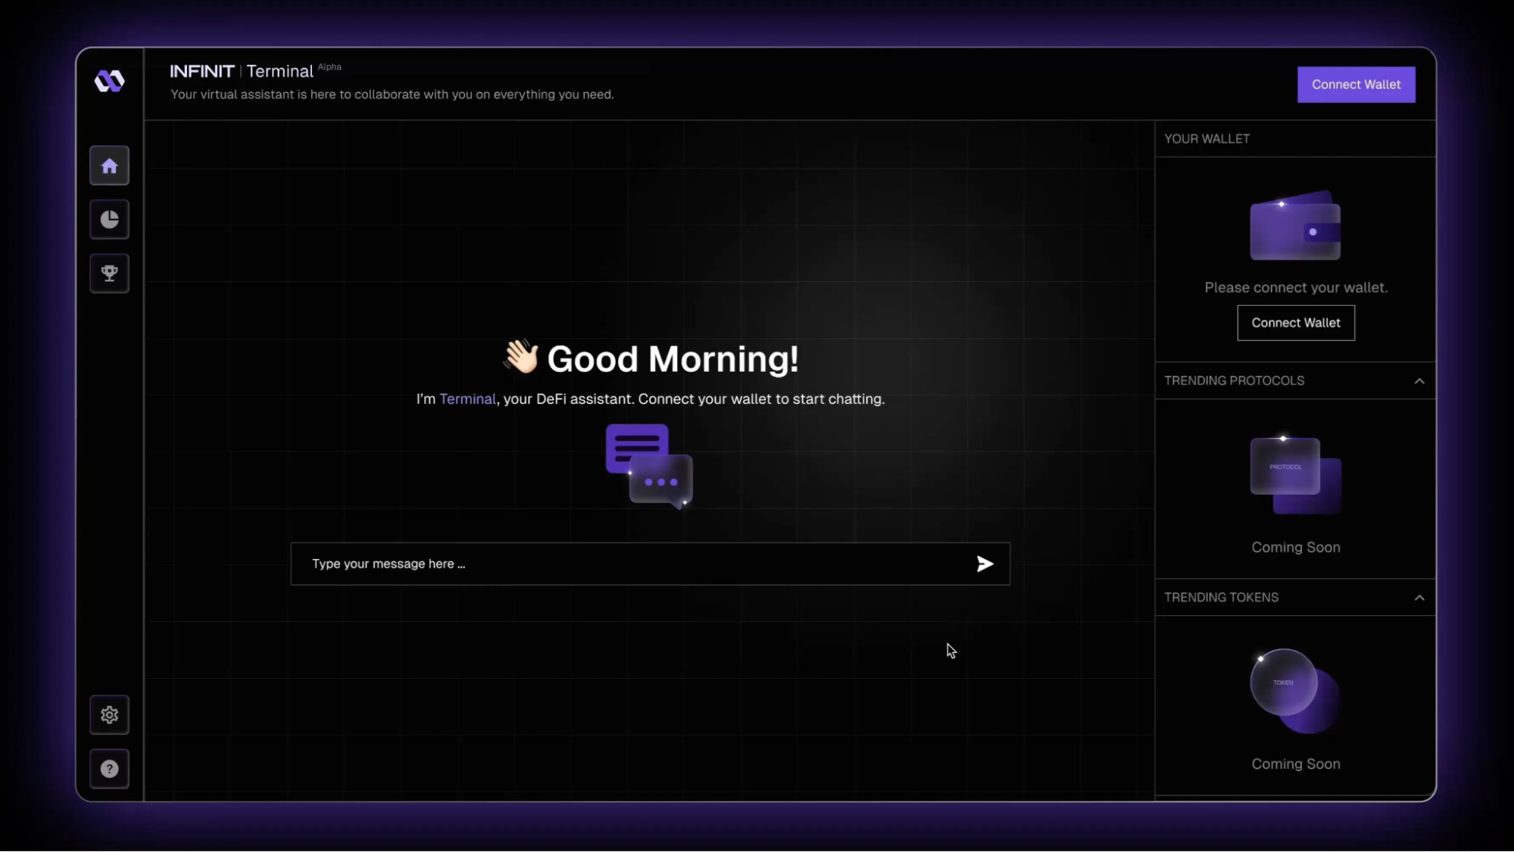The image size is (1514, 852).
Task: Focus the 'Type your message here' field
Action: click(650, 564)
